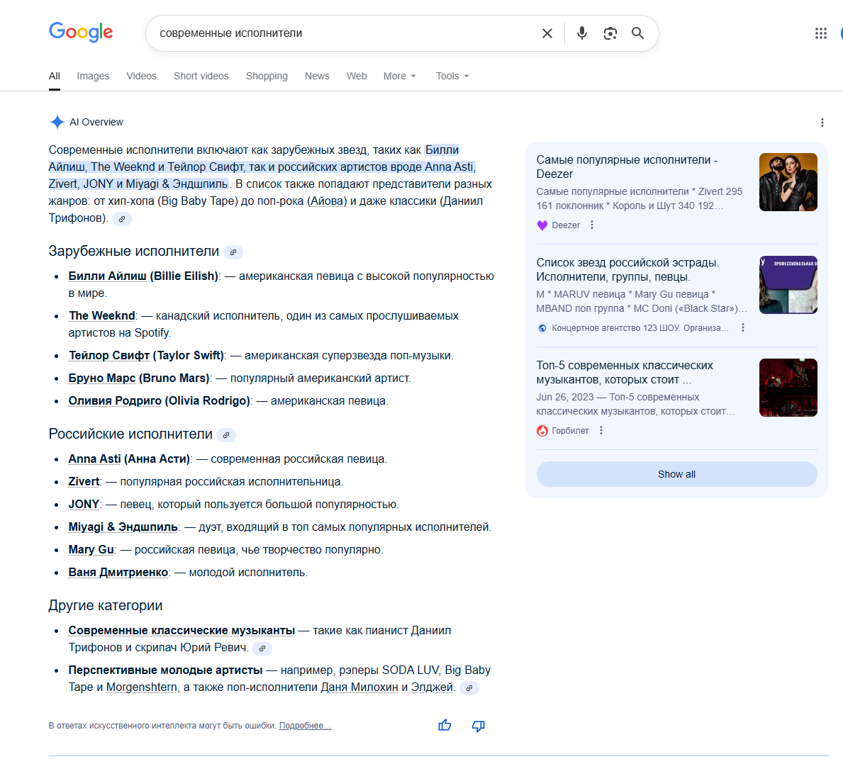
Task: Click JONY link in Russian artists list
Action: [84, 504]
